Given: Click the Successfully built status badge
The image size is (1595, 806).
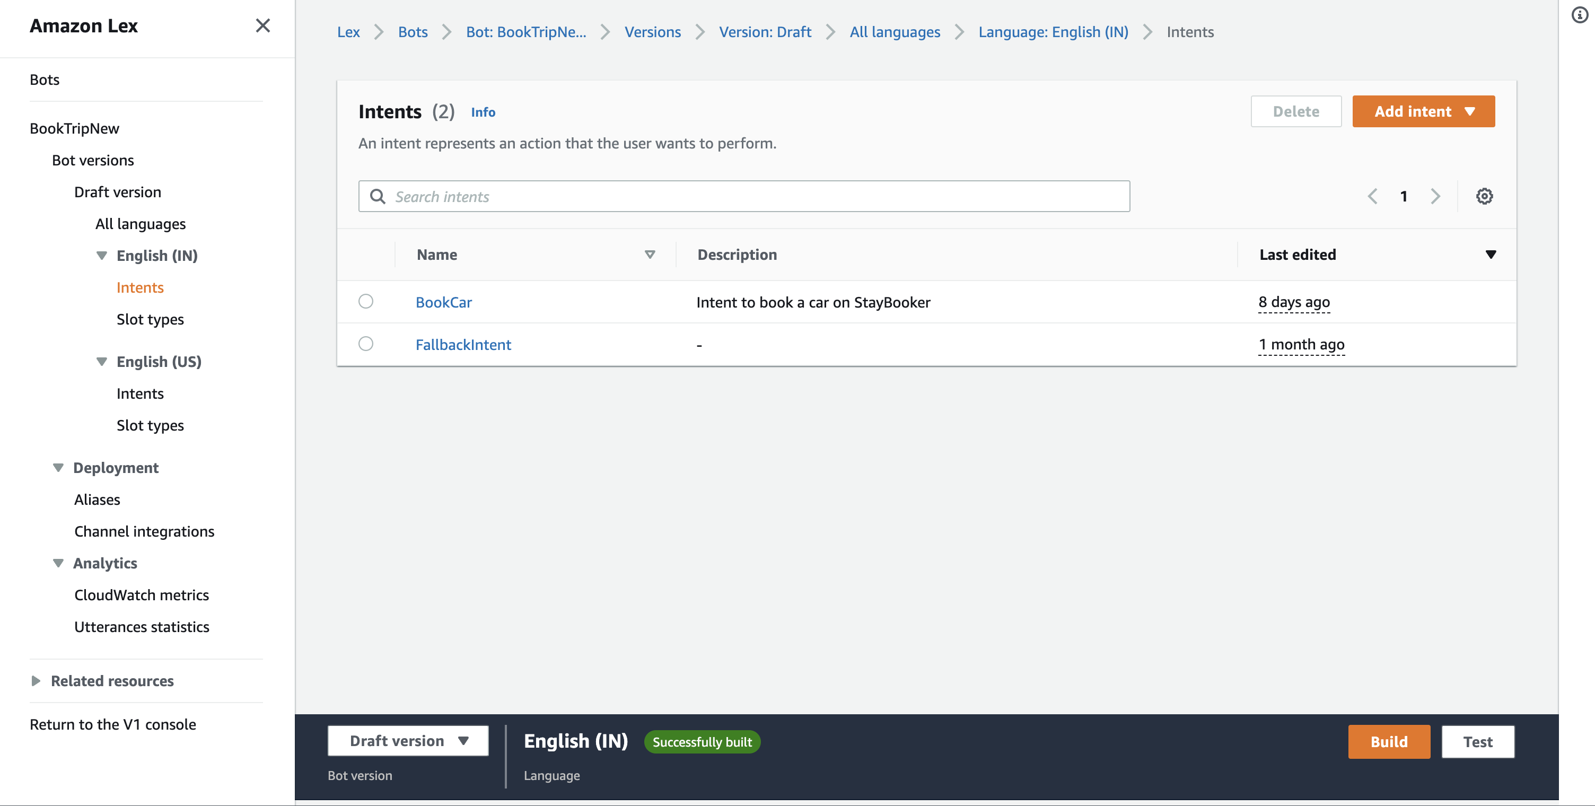Looking at the screenshot, I should point(702,742).
